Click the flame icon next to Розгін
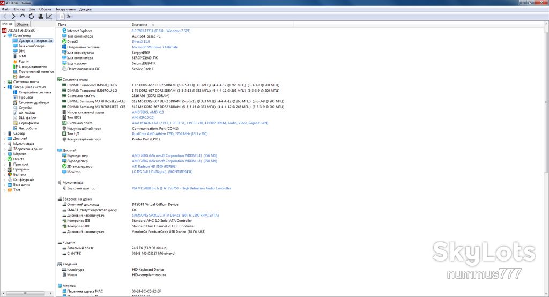Screen dimensions: 549x297 (15, 61)
